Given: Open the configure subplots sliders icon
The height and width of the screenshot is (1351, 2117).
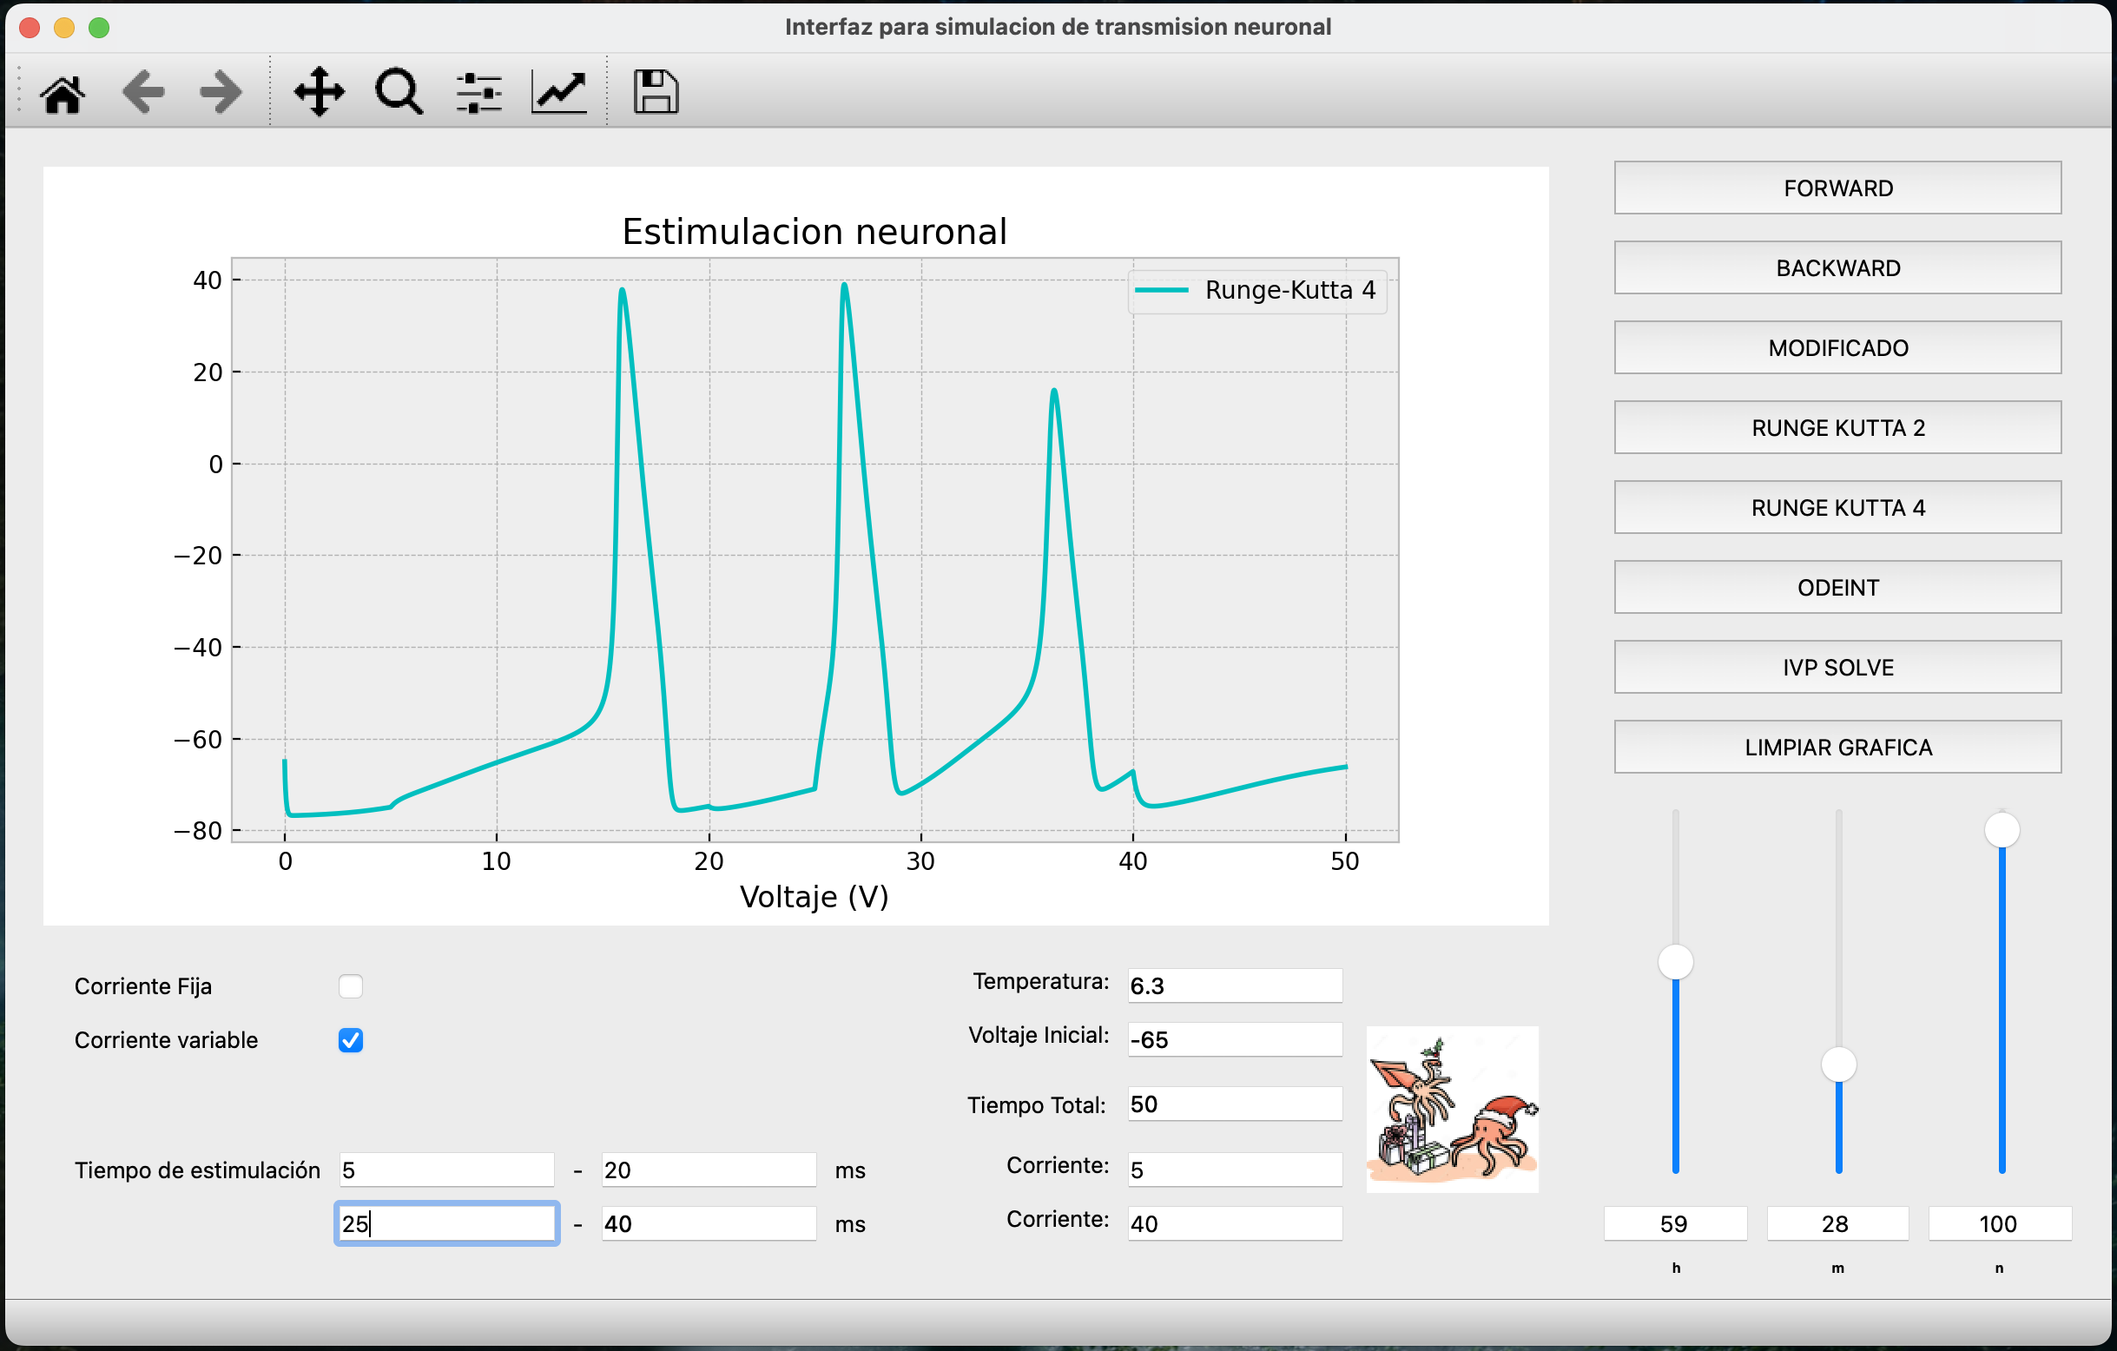Looking at the screenshot, I should pyautogui.click(x=478, y=91).
